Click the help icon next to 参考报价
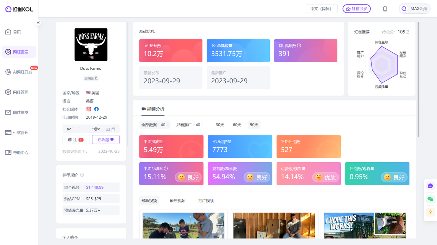The width and height of the screenshot is (437, 245). (82, 175)
